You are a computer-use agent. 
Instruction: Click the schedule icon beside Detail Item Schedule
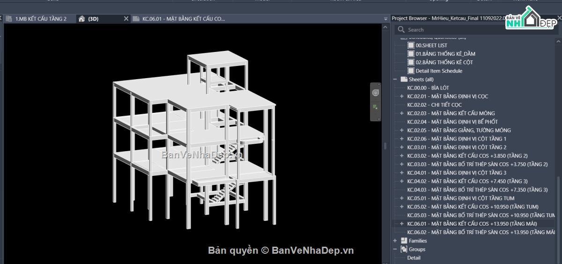(x=411, y=71)
